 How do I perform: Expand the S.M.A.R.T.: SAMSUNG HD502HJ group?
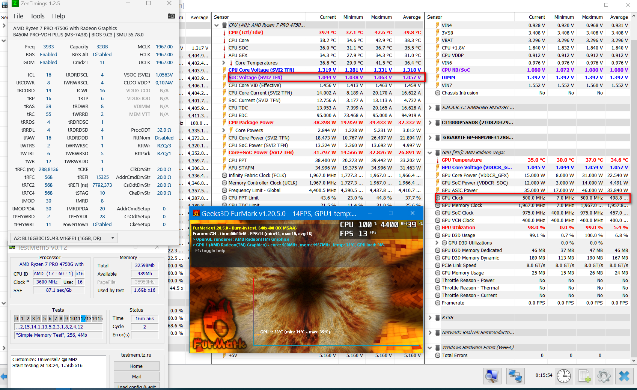[430, 108]
